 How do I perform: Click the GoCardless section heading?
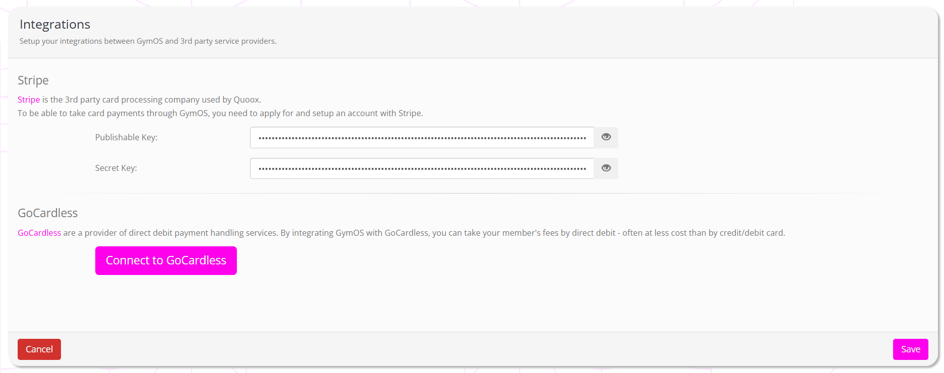tap(48, 213)
